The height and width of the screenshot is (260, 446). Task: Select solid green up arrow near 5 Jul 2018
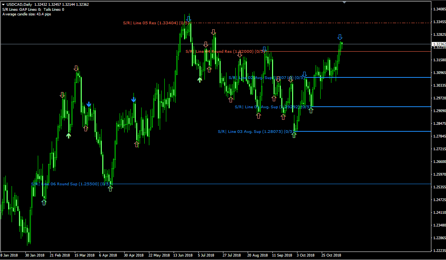point(200,80)
